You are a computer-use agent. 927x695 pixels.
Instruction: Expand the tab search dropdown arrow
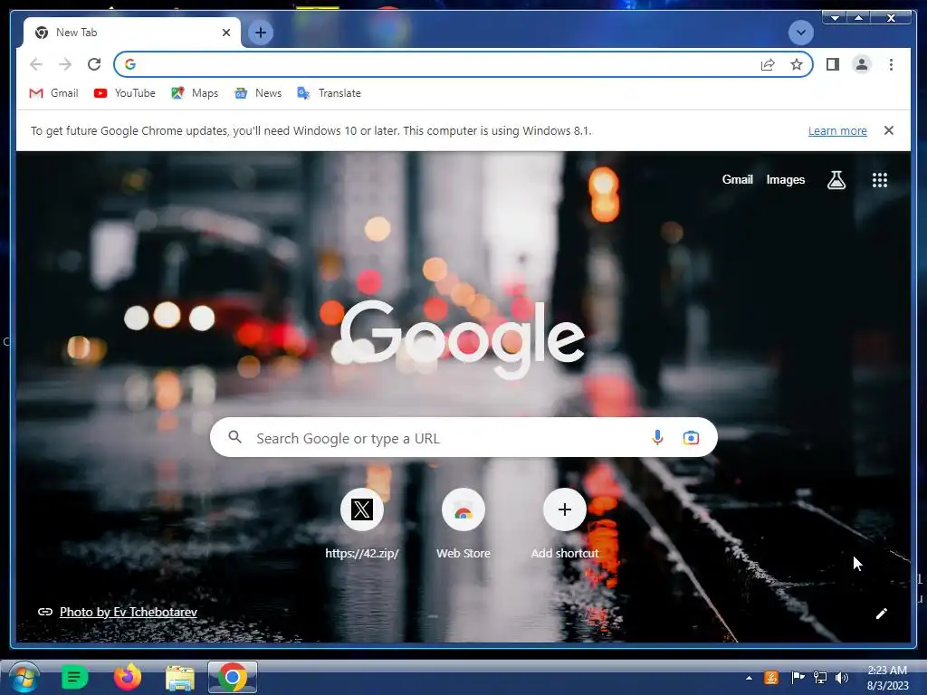tap(800, 33)
